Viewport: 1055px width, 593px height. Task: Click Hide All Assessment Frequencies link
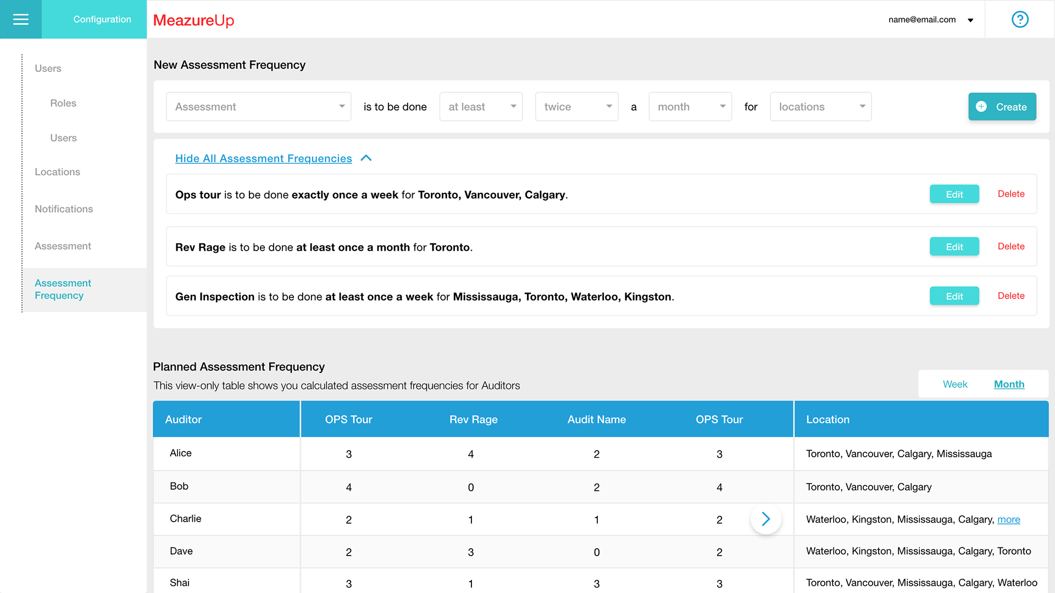point(263,158)
